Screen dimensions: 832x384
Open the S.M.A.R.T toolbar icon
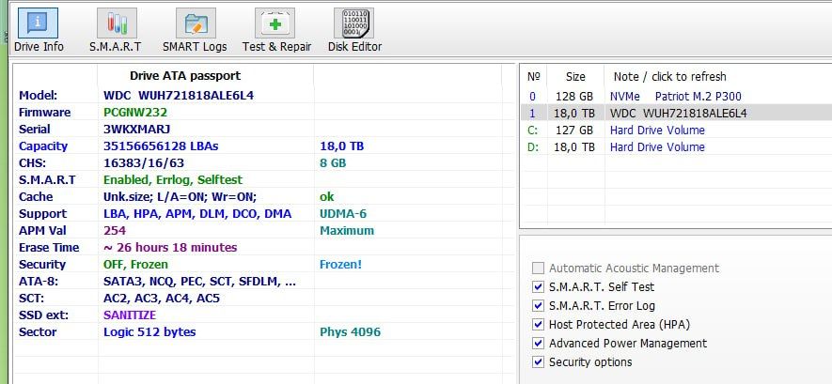tap(117, 23)
